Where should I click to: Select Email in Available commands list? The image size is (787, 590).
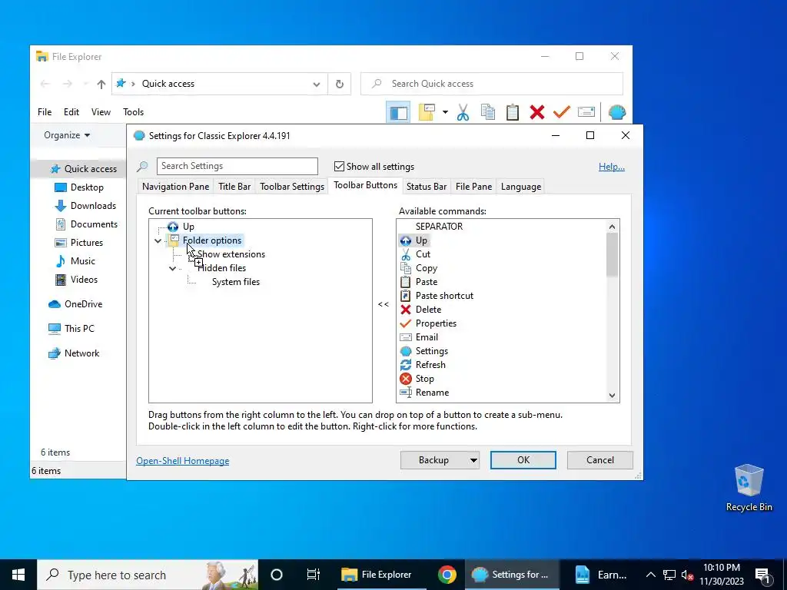tap(427, 337)
